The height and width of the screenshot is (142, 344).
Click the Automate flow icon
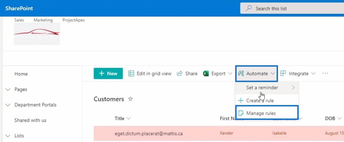tap(241, 73)
